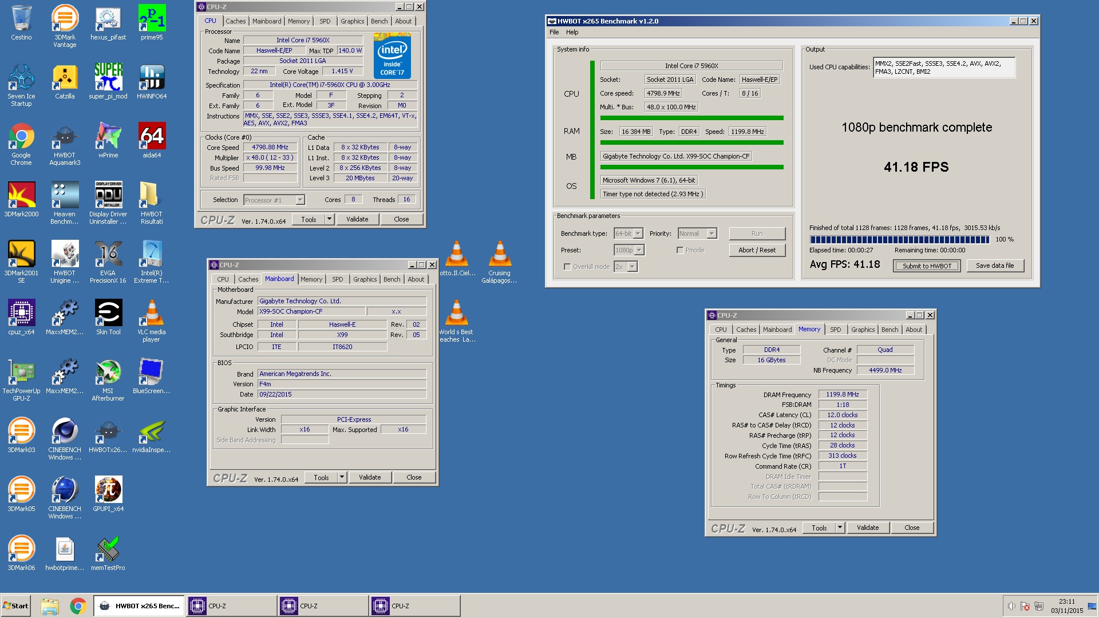Expand Tools arrow in CPU-Z Memory window
The width and height of the screenshot is (1099, 618).
pos(840,528)
